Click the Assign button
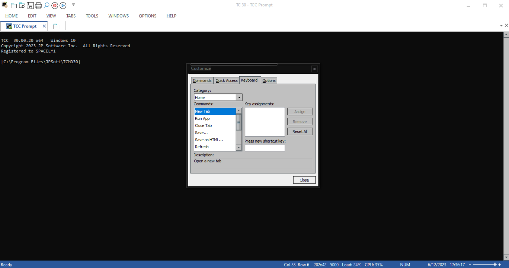 [300, 112]
